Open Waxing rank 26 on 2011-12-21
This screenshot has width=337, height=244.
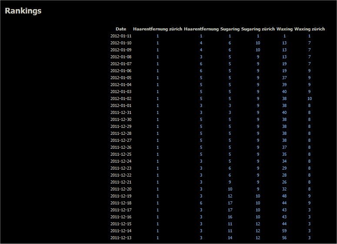pos(284,182)
